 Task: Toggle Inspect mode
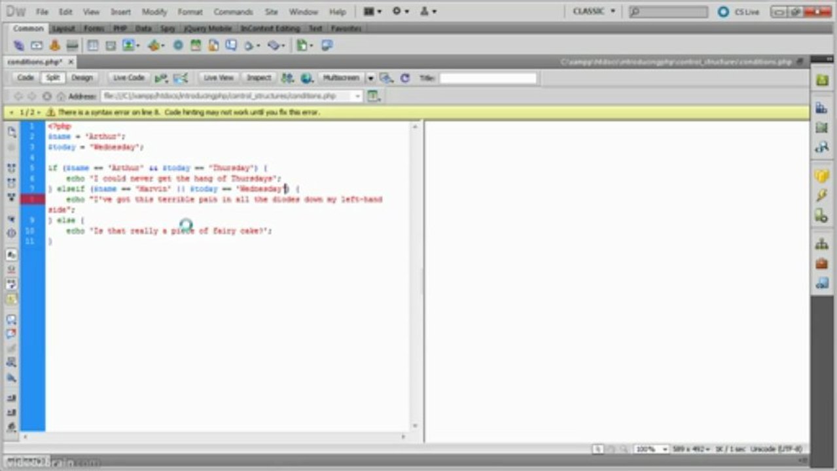(x=258, y=78)
